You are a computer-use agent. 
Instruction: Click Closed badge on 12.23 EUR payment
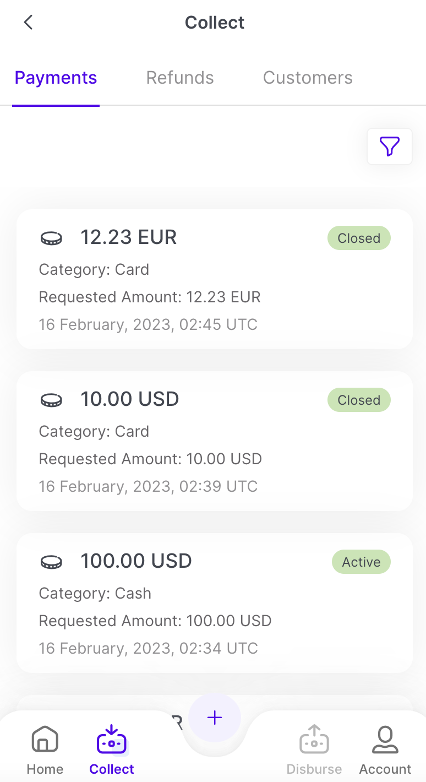pyautogui.click(x=359, y=238)
